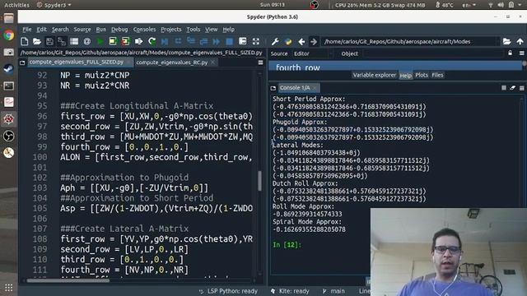Viewport: 527px width, 296px height.
Task: Browse editor tabs with the tab list icon
Action: 22,62
